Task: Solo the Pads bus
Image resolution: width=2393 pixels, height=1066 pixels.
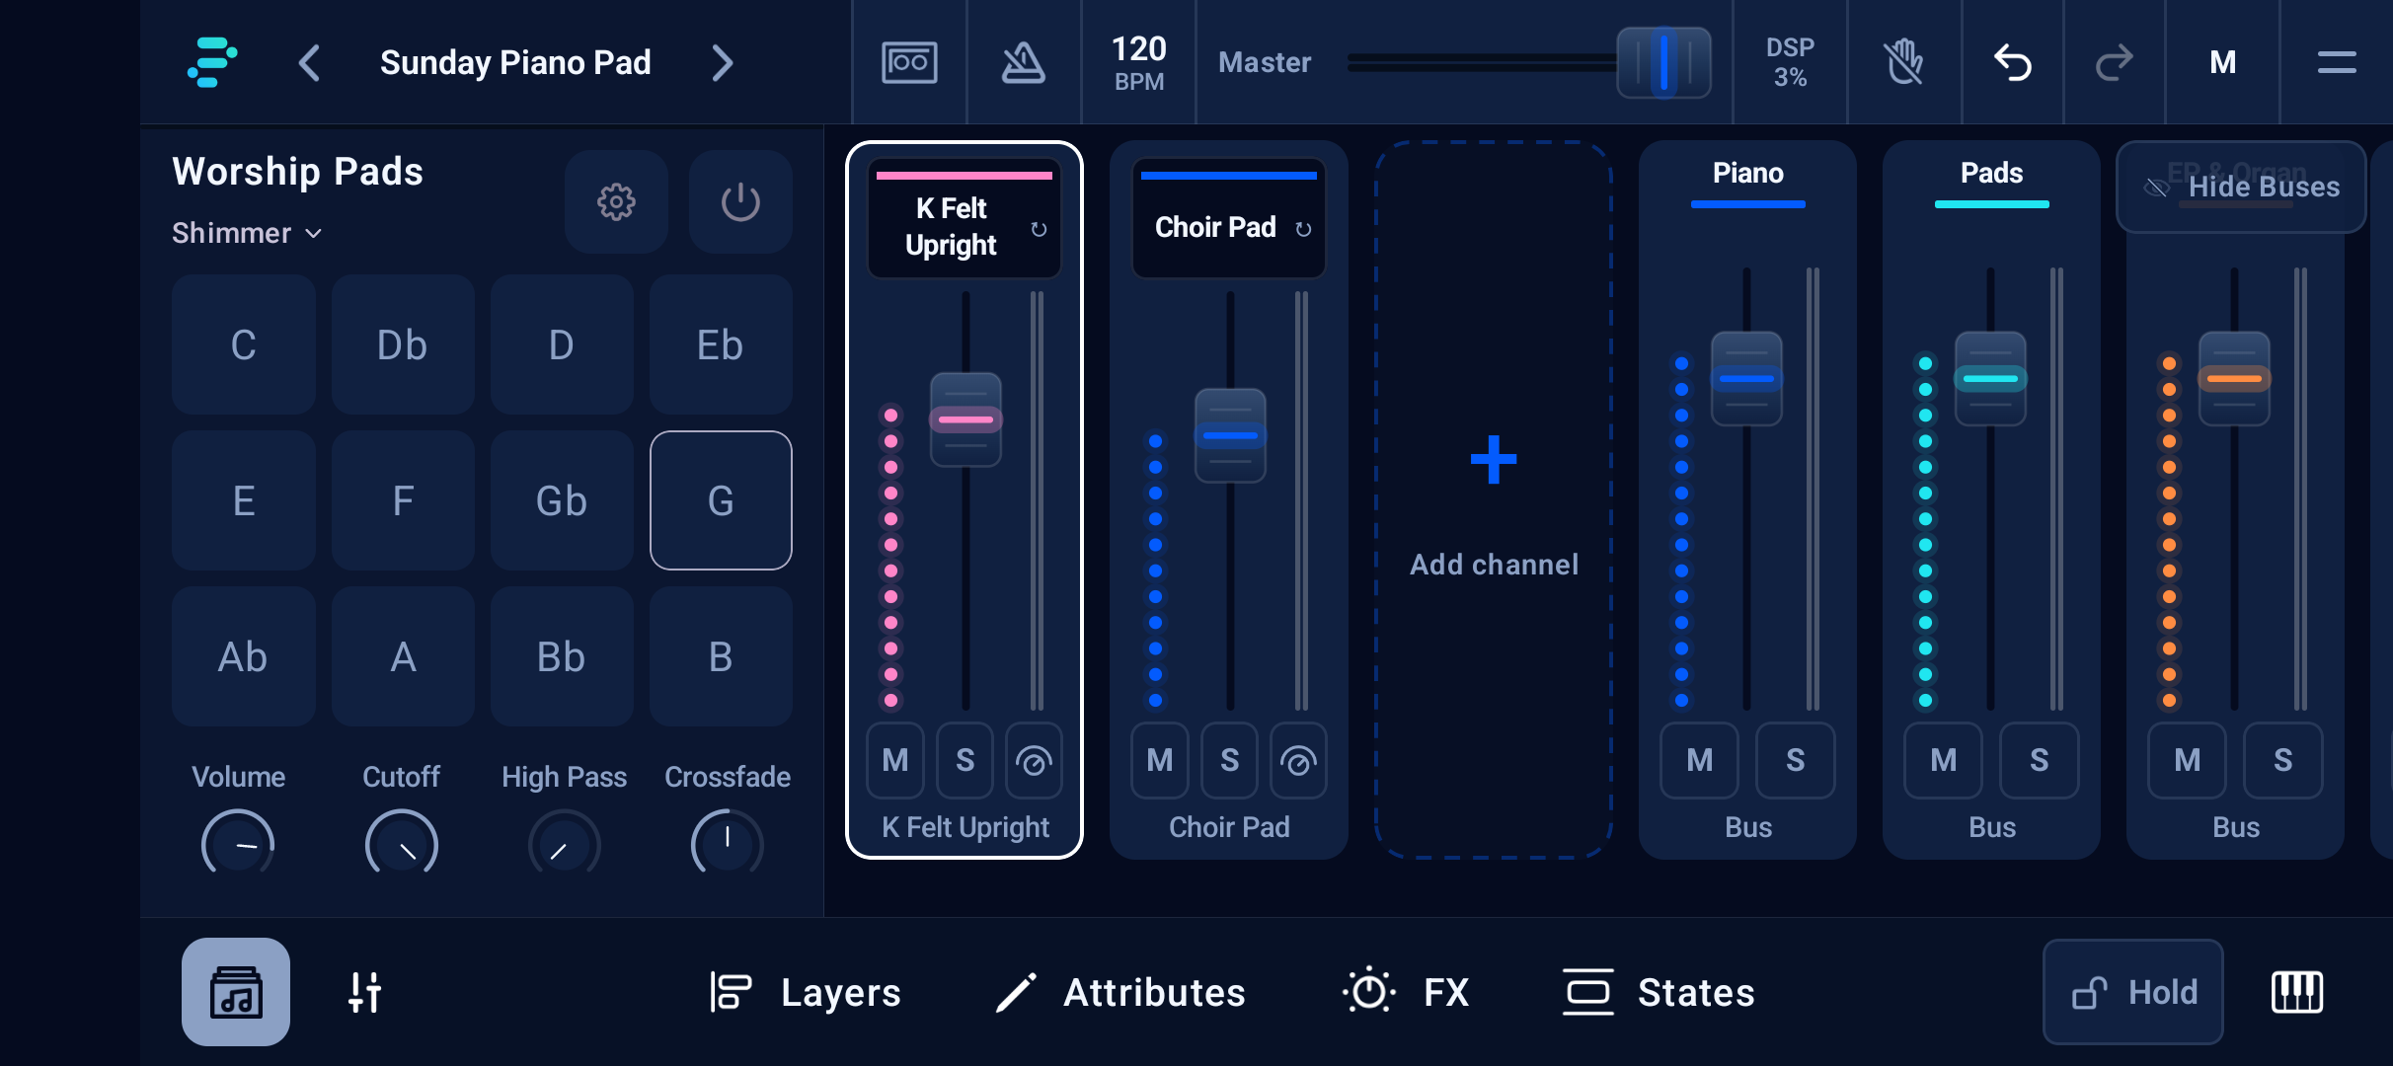Action: [x=2039, y=760]
